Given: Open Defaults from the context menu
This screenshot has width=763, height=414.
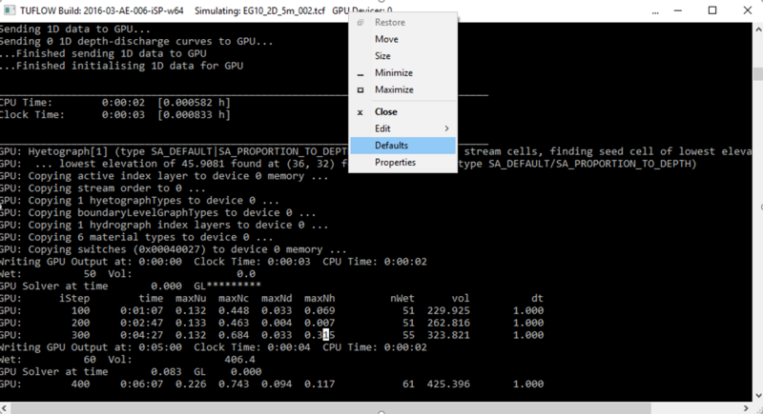Looking at the screenshot, I should [402, 146].
